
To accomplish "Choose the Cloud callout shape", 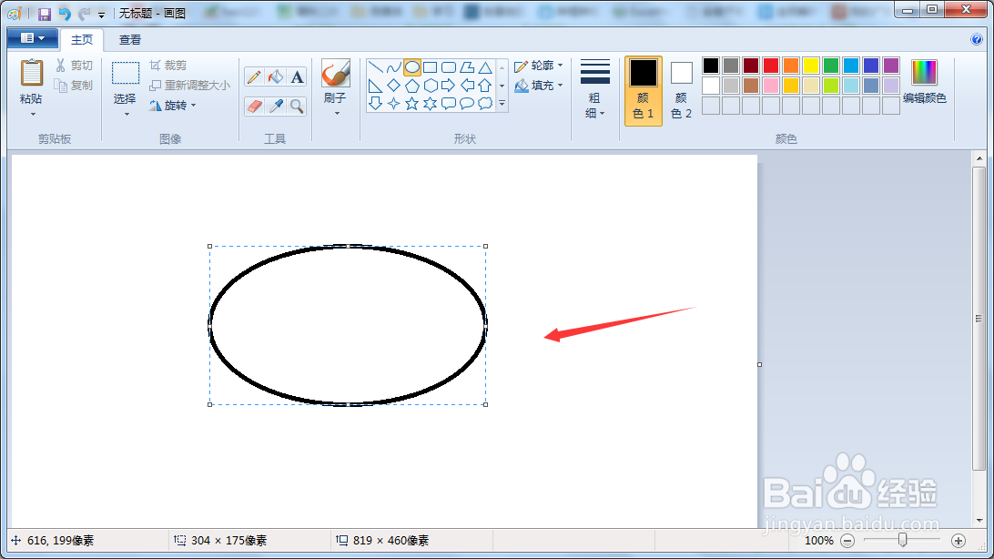I will [x=485, y=103].
